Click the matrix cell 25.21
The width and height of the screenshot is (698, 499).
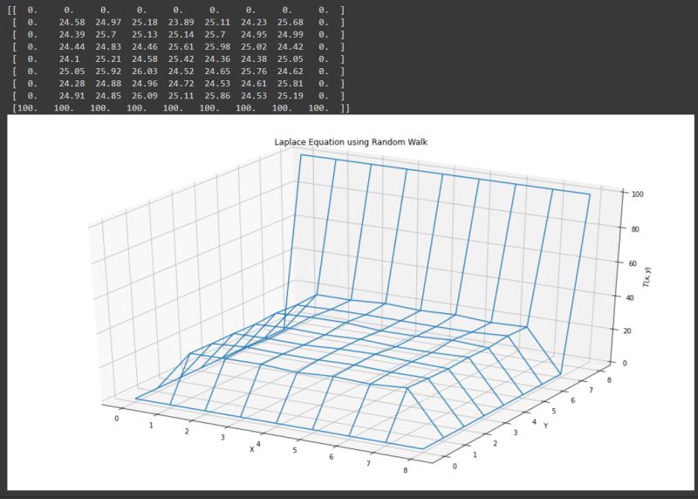pyautogui.click(x=108, y=58)
